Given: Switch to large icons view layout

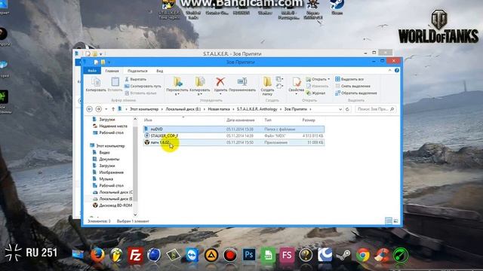Looking at the screenshot, I should click(x=395, y=221).
